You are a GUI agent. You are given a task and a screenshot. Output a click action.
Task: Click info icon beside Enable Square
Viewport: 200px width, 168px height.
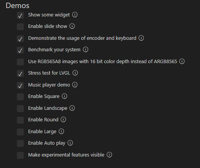click(64, 96)
